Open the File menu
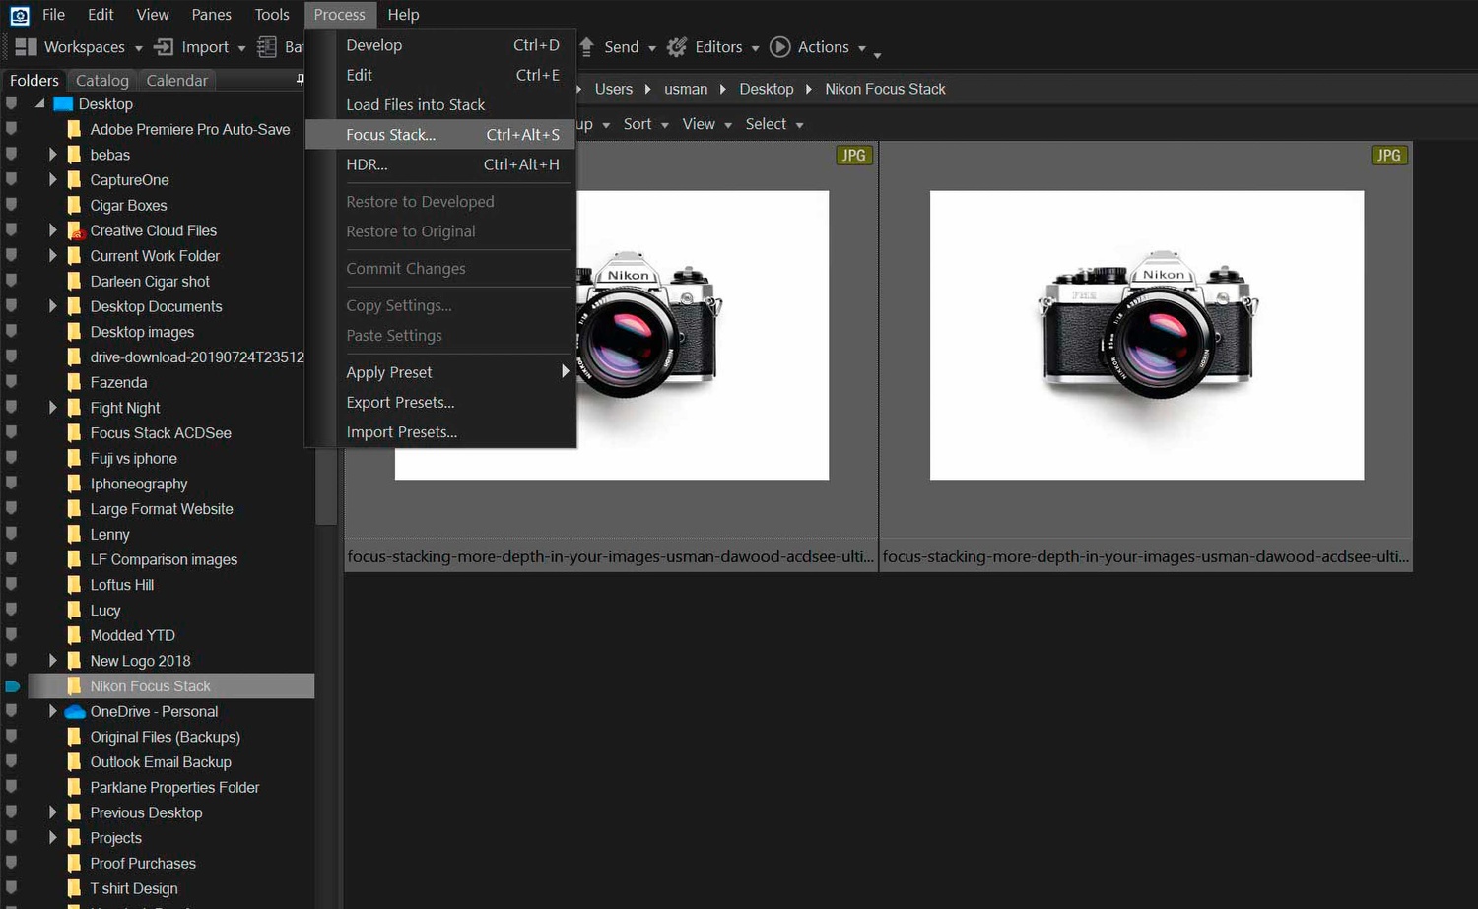 click(53, 15)
